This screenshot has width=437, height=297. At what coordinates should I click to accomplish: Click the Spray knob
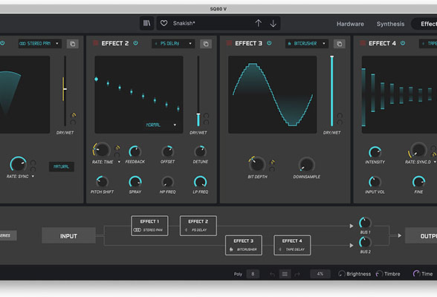[135, 182]
